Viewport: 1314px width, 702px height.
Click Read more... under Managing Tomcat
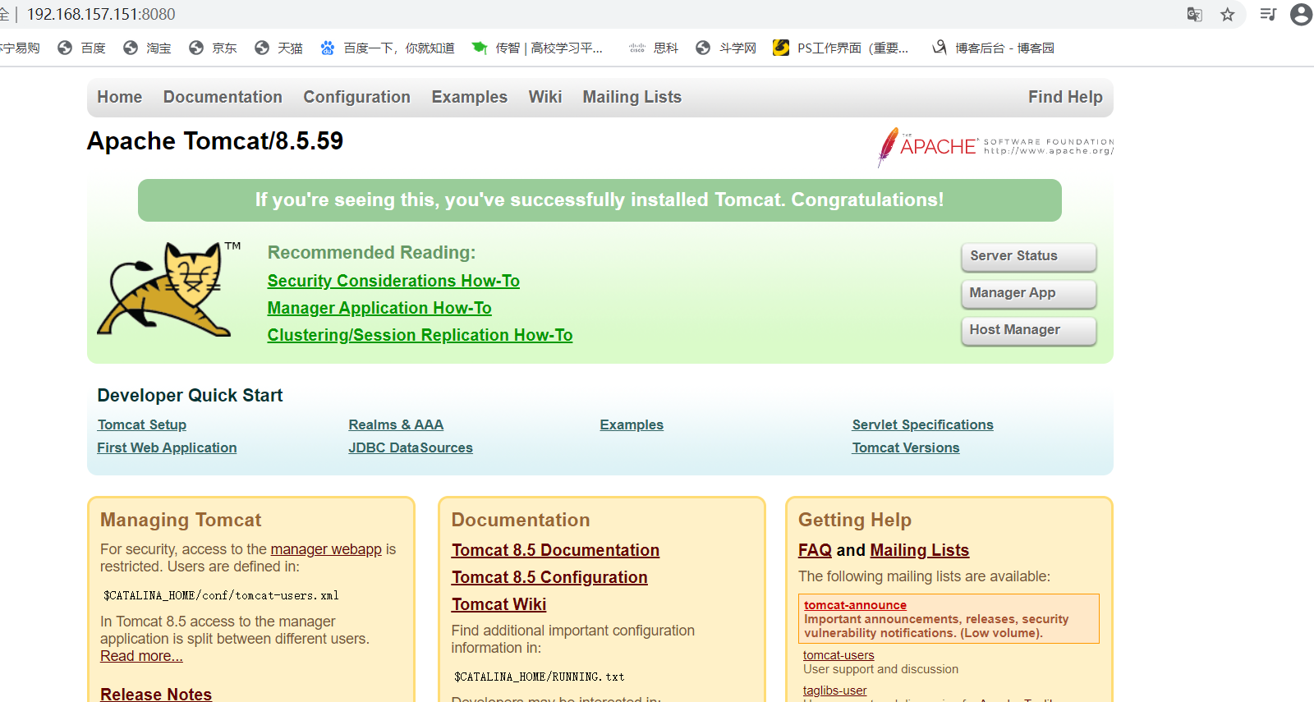tap(141, 656)
